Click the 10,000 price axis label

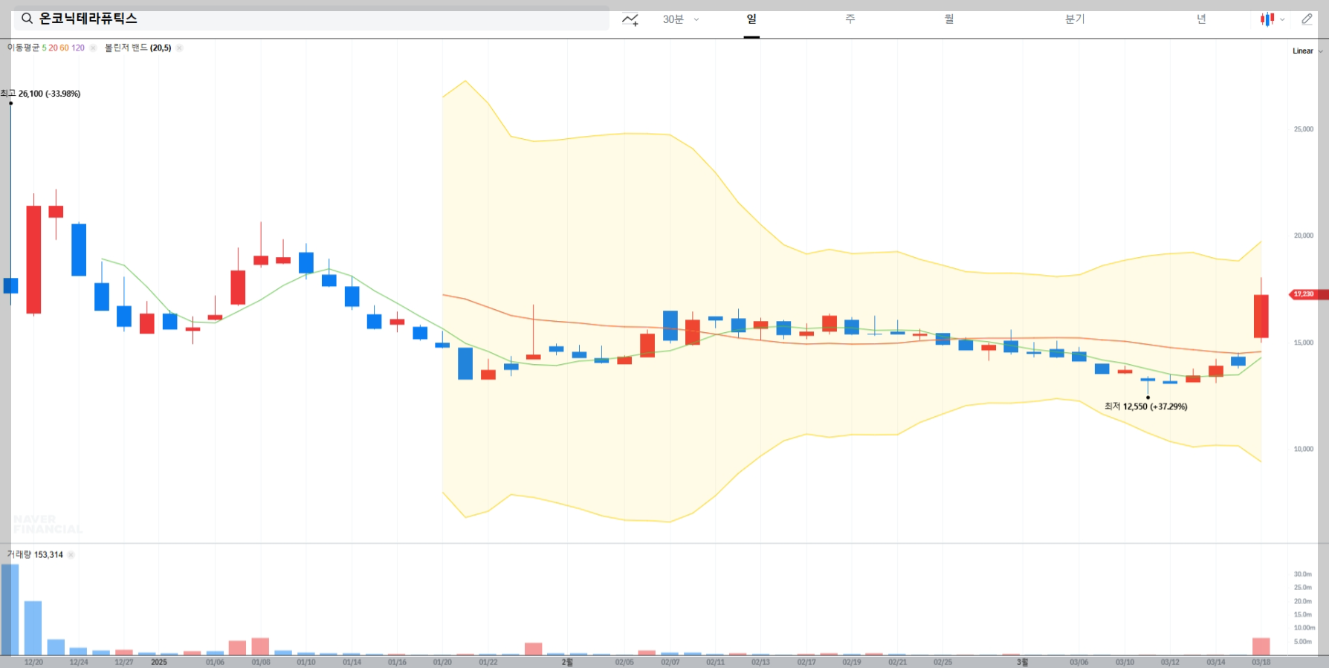pyautogui.click(x=1303, y=449)
